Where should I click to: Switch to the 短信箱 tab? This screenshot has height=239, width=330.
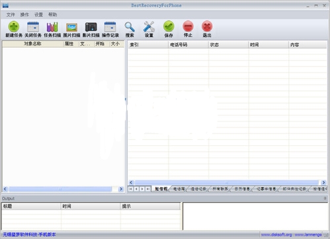click(x=161, y=189)
